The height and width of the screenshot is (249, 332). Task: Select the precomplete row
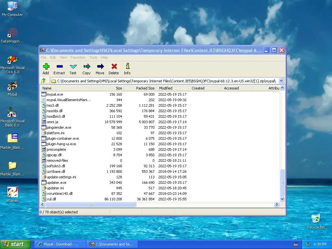coord(160,149)
